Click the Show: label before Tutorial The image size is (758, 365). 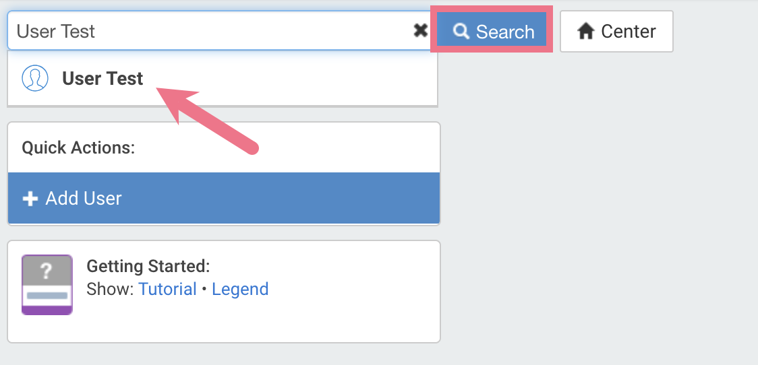click(x=110, y=289)
